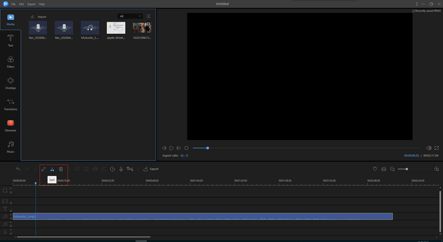The height and width of the screenshot is (242, 443).
Task: Mute the first video track
Action: (x=11, y=188)
